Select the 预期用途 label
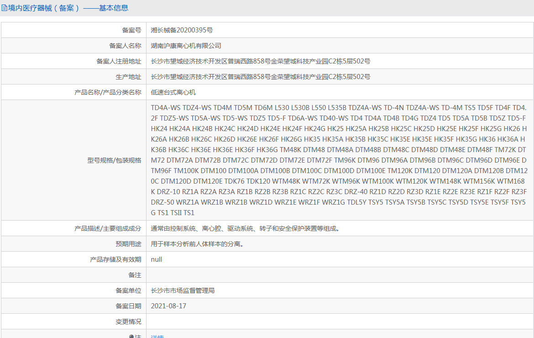 [x=128, y=244]
